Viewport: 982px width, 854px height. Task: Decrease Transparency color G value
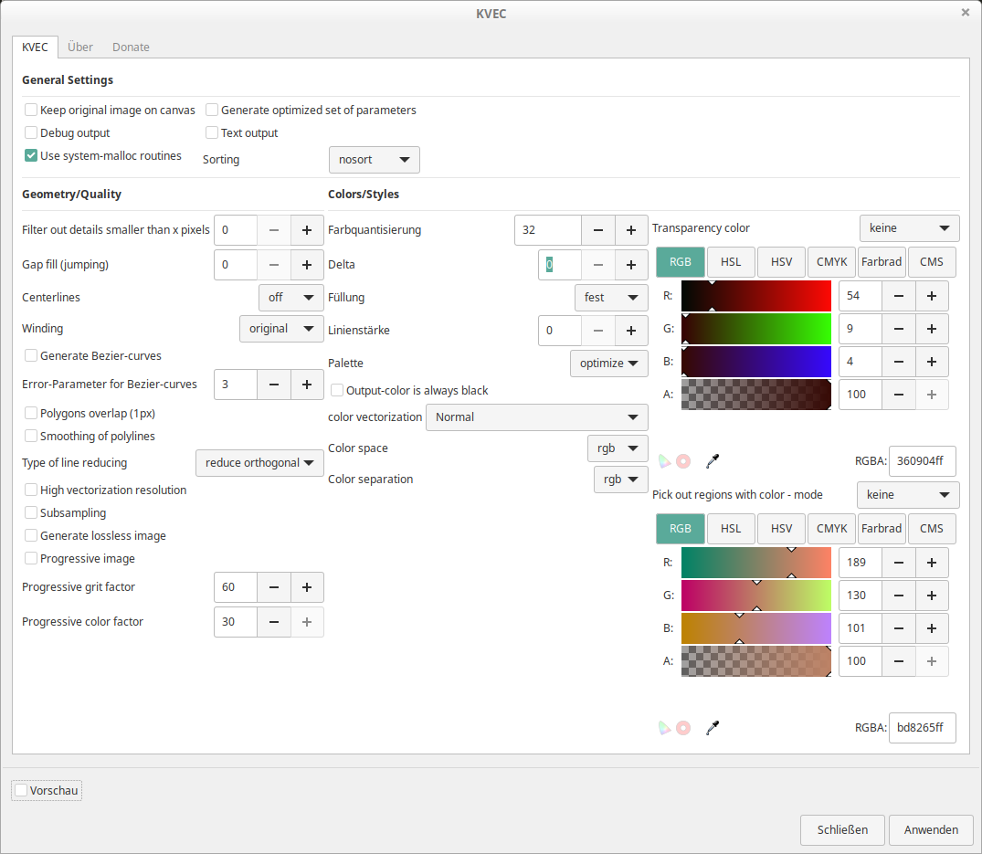click(899, 329)
